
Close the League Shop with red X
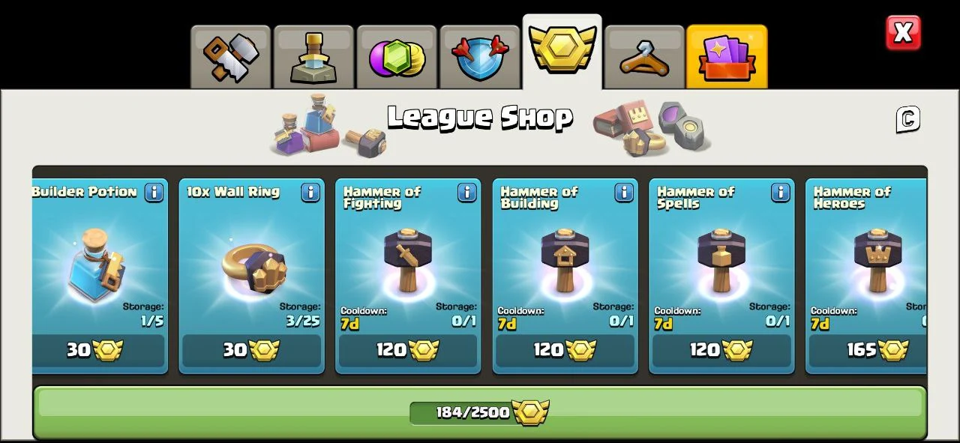click(x=903, y=33)
